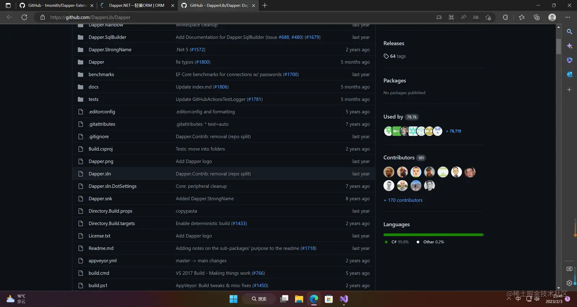Screen dimensions: 577x307
Task: Click the file icon beside .gitignore
Action: (81, 136)
